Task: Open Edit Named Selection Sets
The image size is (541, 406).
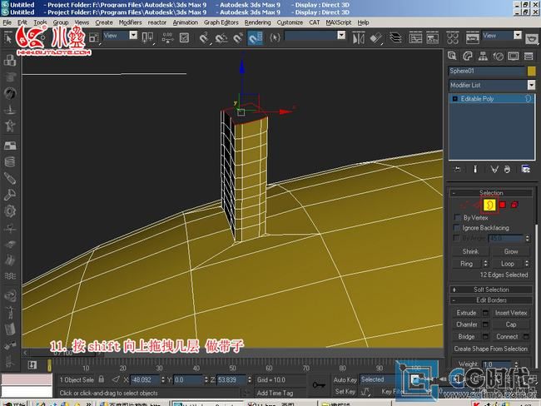Action: point(275,37)
